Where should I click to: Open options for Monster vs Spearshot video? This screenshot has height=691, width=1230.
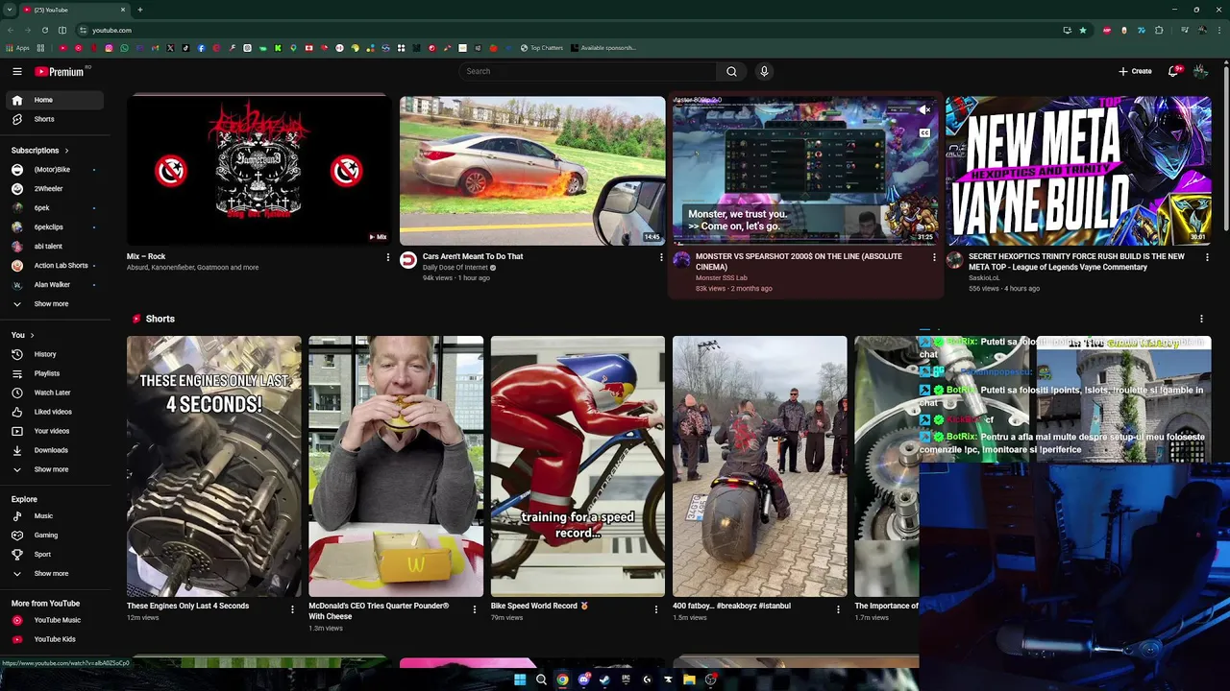pos(934,257)
